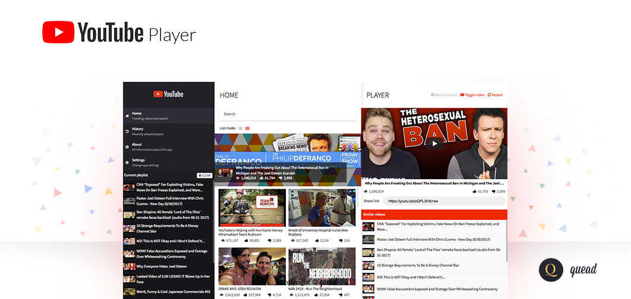
Task: Click the 4,716 dislikes thumbs-down icon
Action: 269,295
